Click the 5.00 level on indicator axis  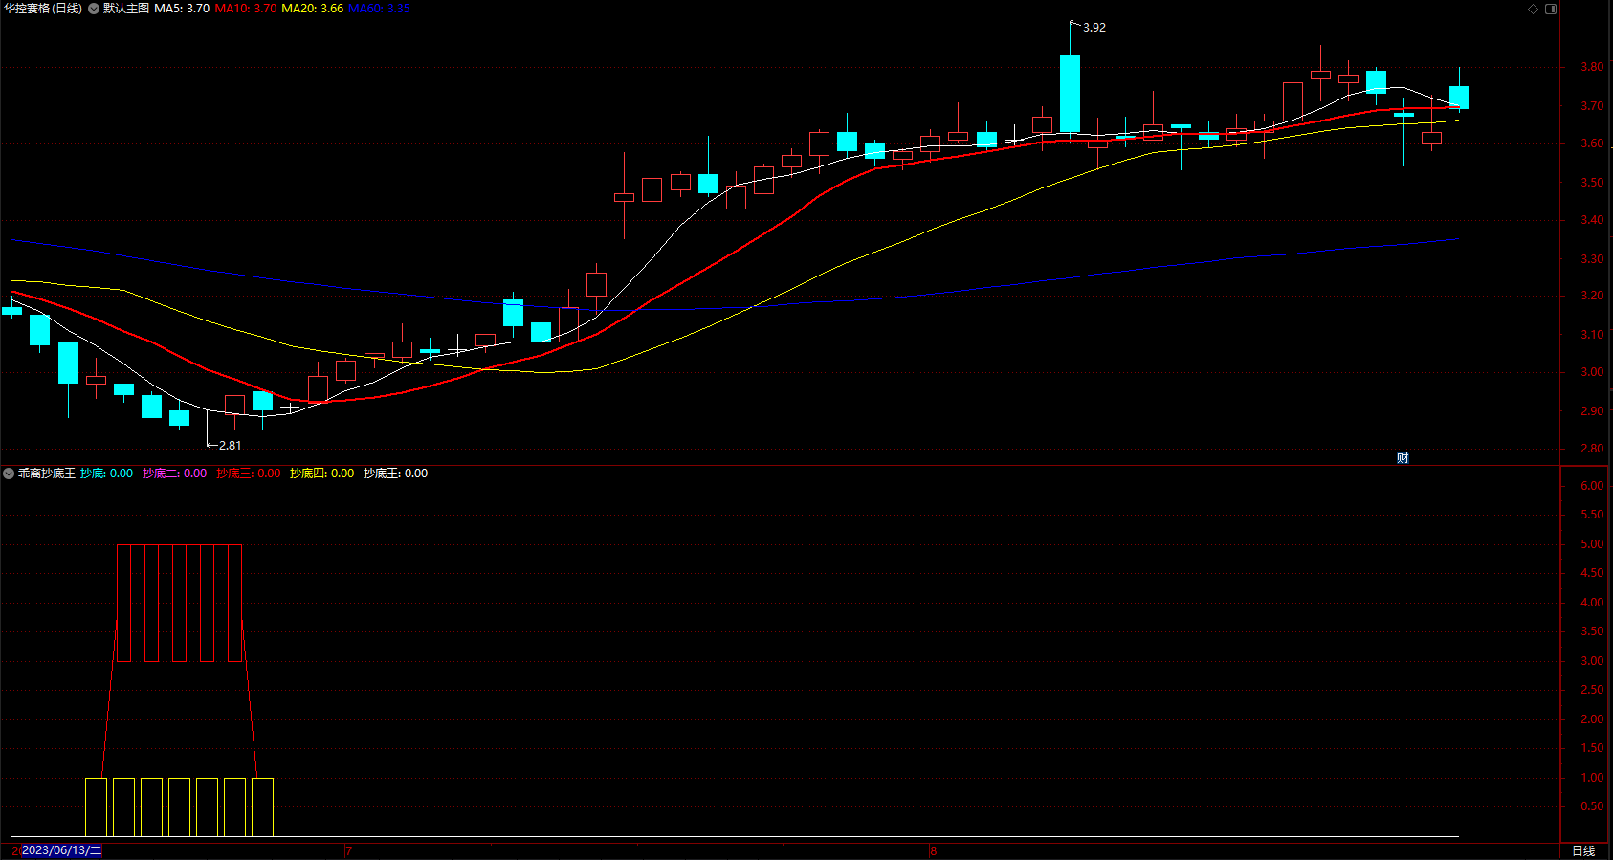pyautogui.click(x=1592, y=544)
